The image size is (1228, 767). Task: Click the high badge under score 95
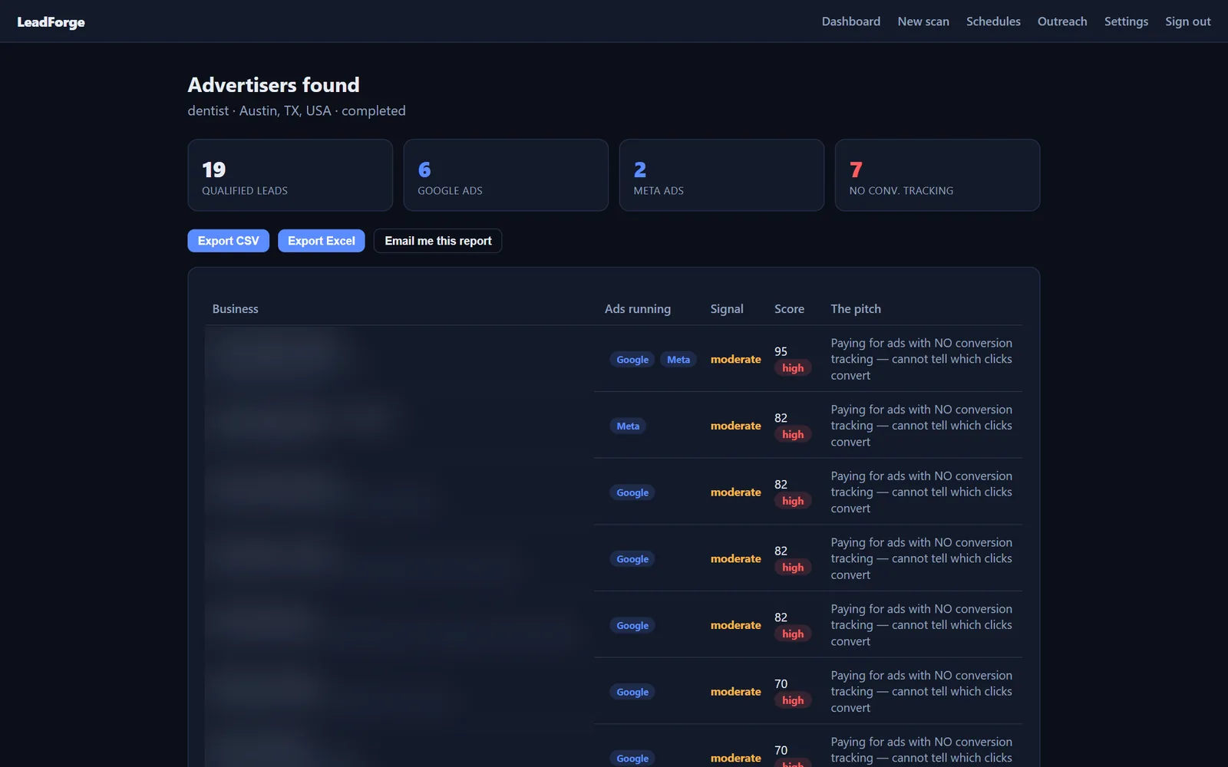(793, 368)
